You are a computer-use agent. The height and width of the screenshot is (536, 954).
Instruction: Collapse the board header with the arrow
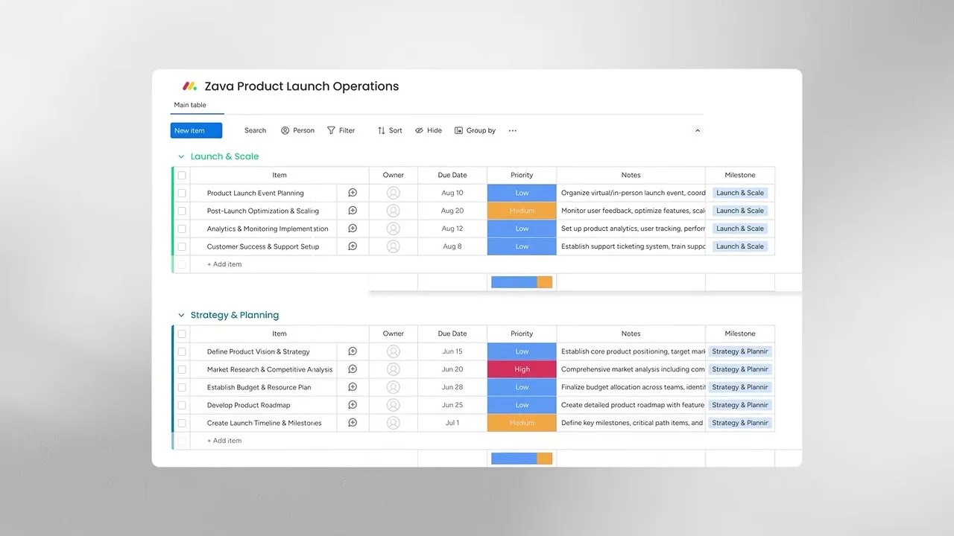698,130
